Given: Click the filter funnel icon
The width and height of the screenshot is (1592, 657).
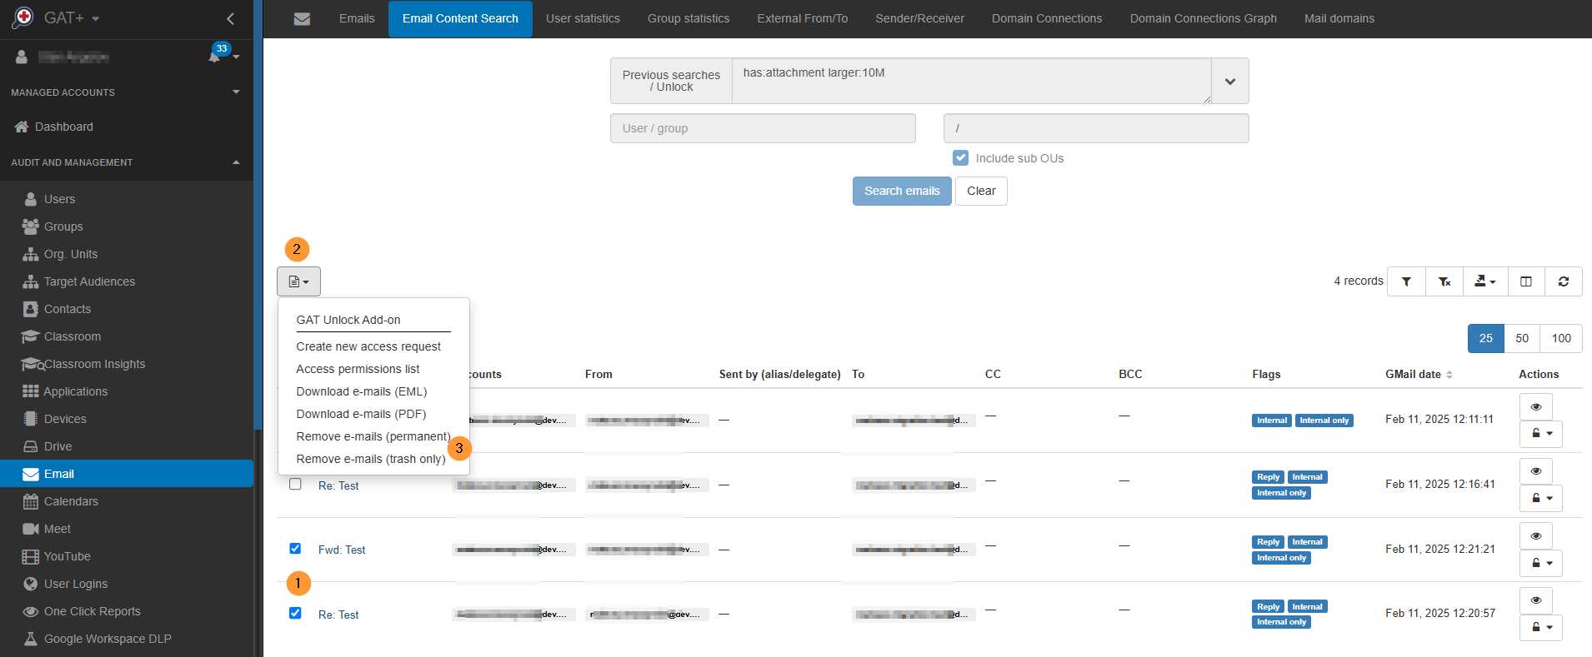Looking at the screenshot, I should [1406, 281].
